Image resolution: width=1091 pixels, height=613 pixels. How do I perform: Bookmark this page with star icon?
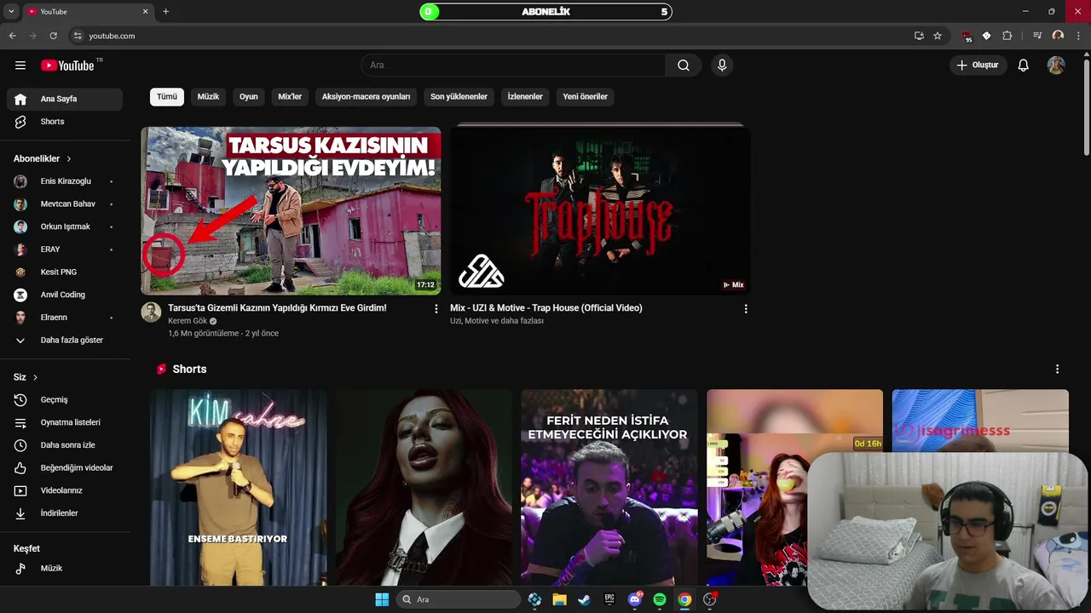coord(938,36)
